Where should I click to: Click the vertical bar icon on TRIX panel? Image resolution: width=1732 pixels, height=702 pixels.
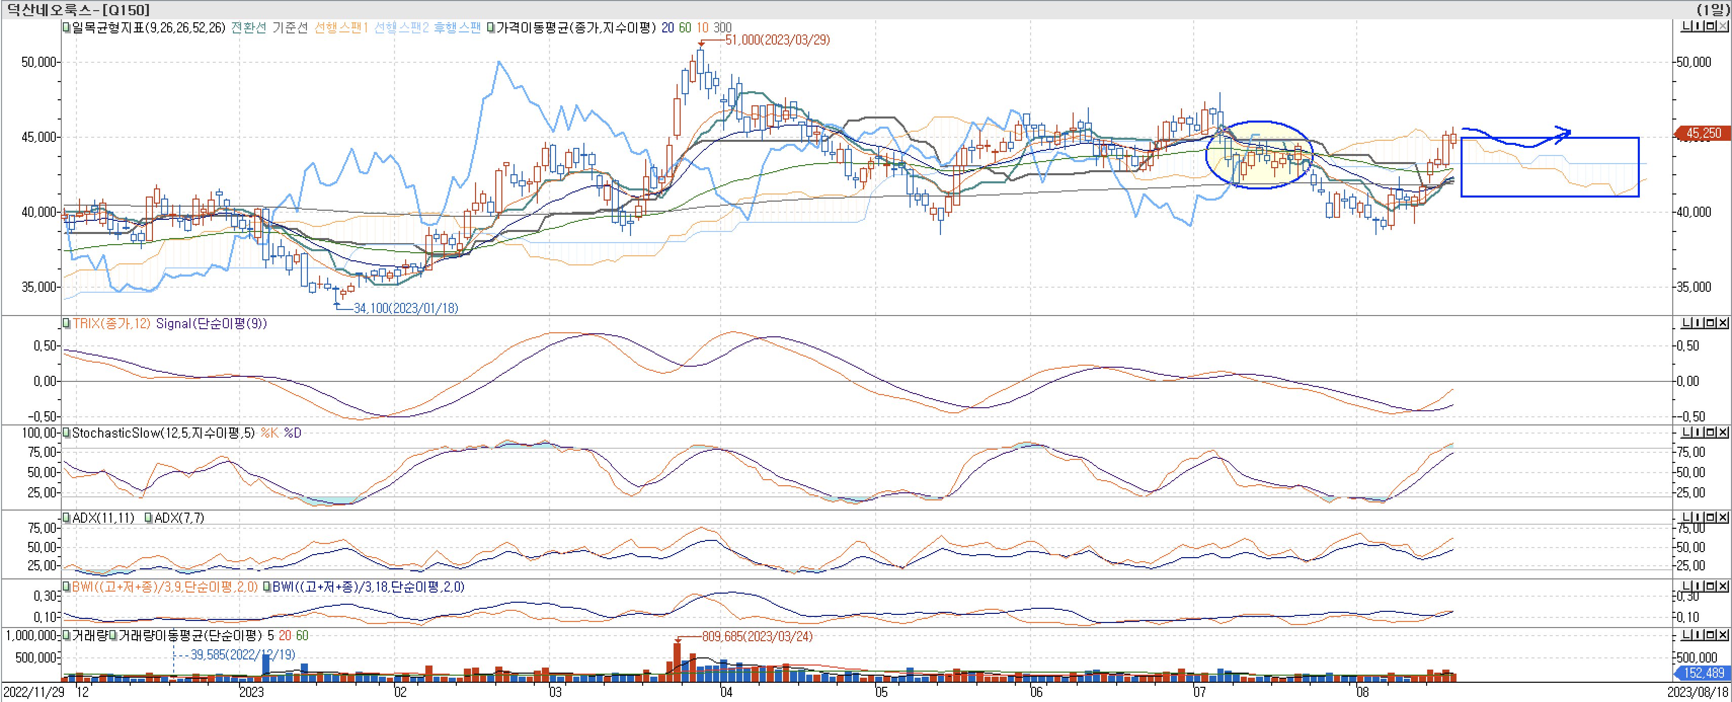pyautogui.click(x=1698, y=324)
